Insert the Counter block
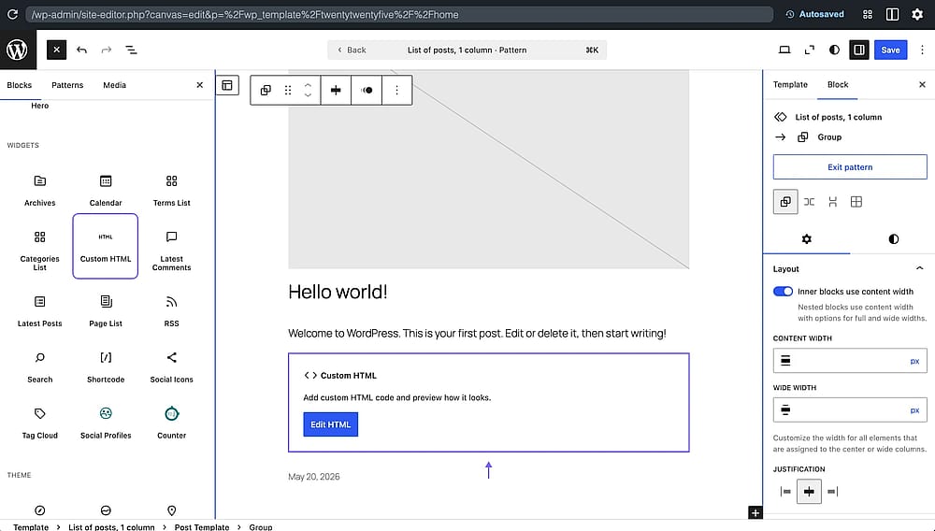The width and height of the screenshot is (935, 531). pos(172,423)
